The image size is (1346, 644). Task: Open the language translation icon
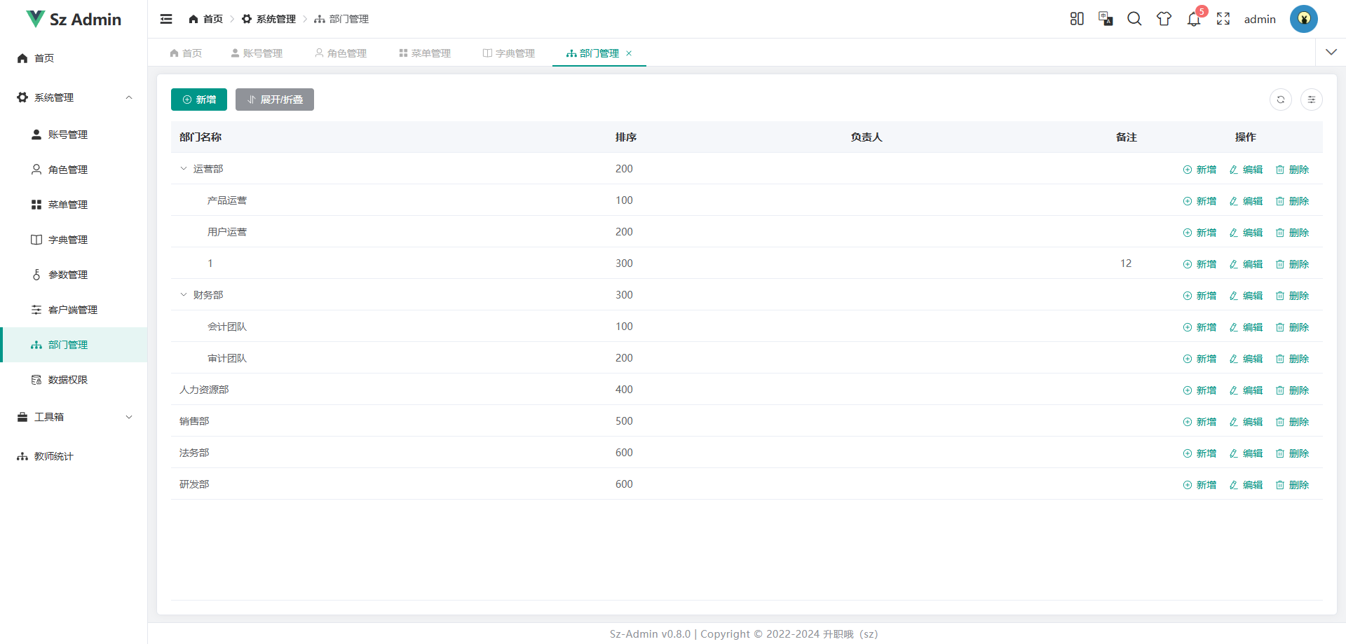tap(1106, 19)
